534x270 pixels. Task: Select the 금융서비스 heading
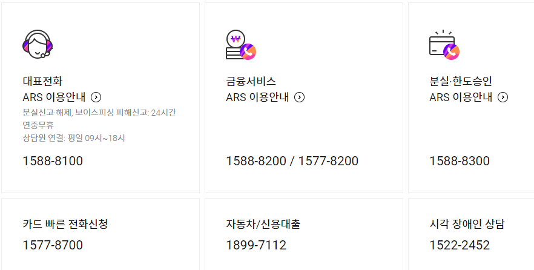click(251, 81)
